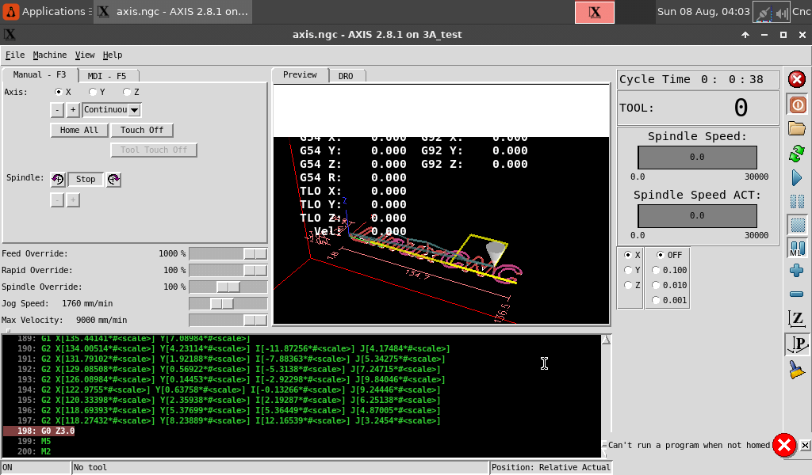Screen dimensions: 812x475
Task: Click the Tool Touch Off button
Action: (x=154, y=150)
